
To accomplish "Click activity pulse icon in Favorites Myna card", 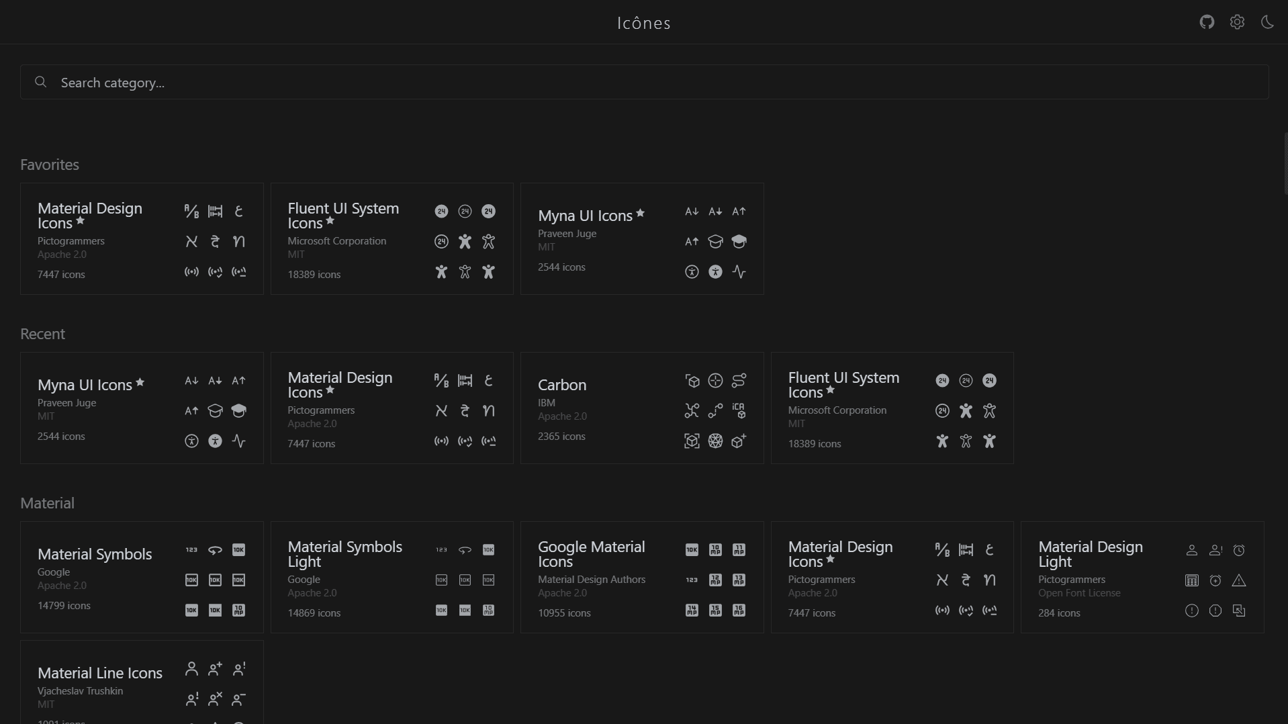I will click(739, 271).
